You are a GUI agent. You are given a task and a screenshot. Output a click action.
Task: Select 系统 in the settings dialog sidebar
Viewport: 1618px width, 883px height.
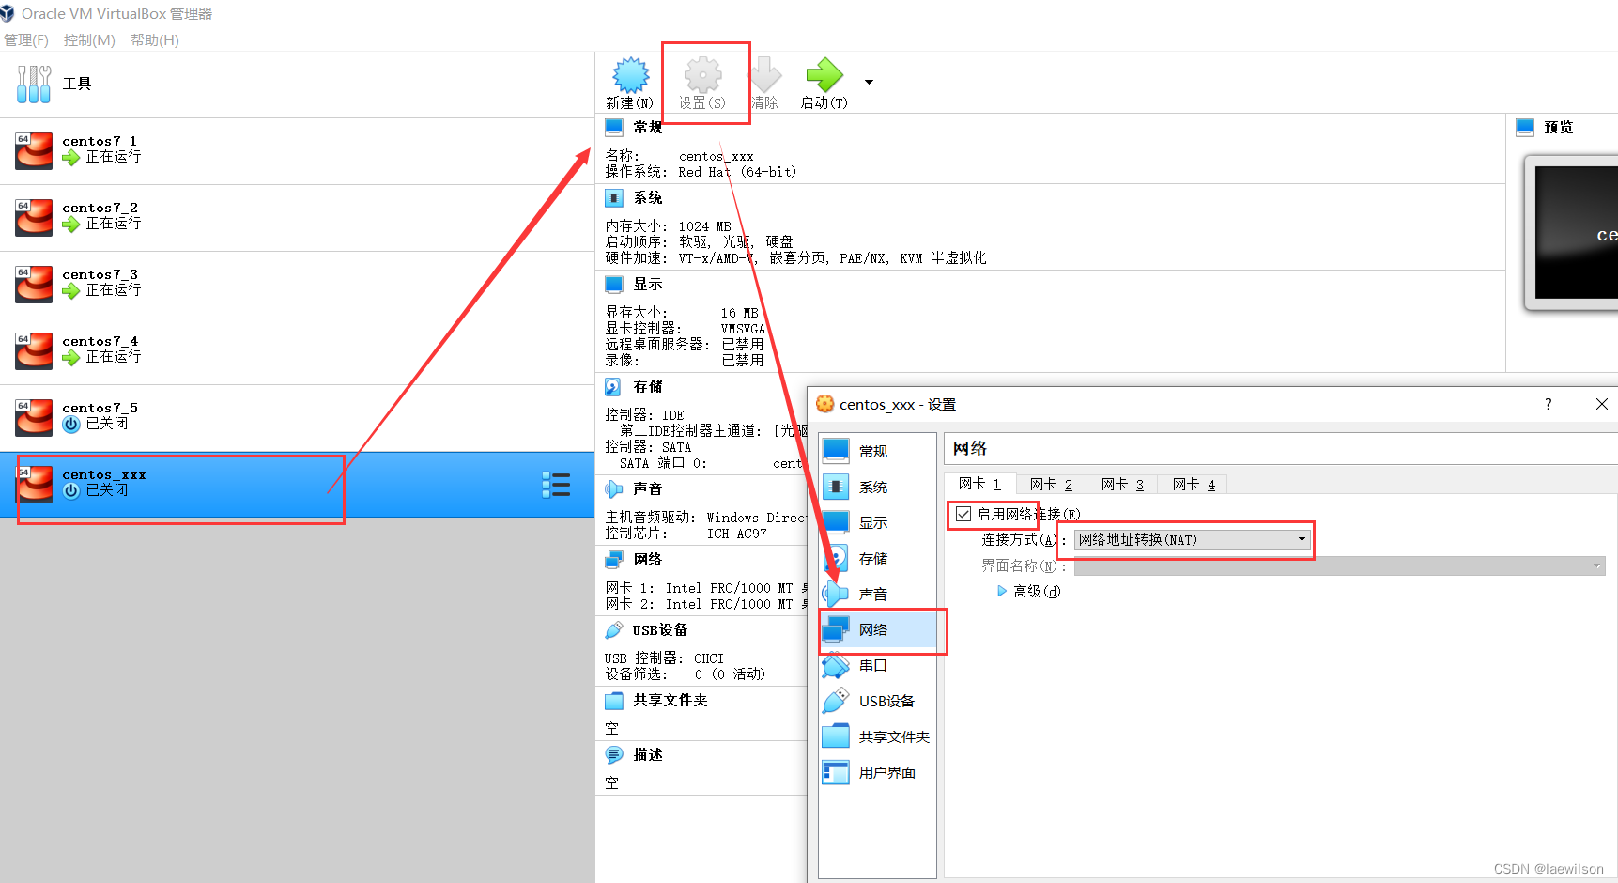coord(877,487)
